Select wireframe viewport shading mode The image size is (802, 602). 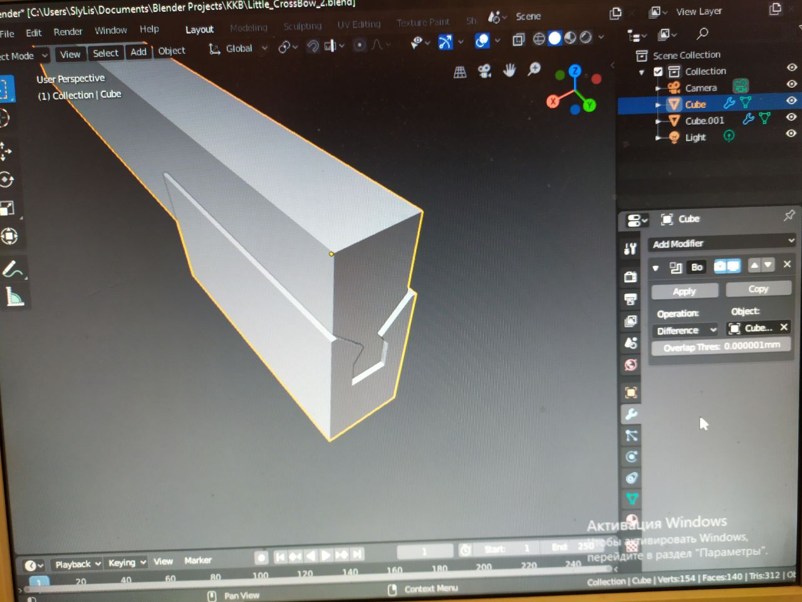pyautogui.click(x=539, y=39)
